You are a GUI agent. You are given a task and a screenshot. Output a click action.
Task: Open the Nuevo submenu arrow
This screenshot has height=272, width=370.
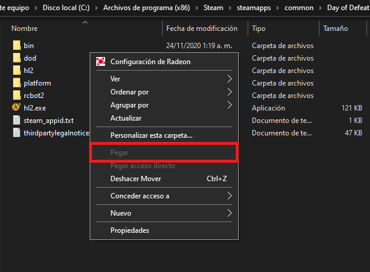(x=229, y=213)
